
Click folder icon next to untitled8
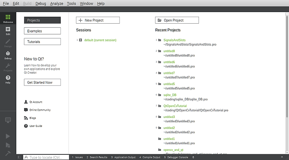coord(160,51)
